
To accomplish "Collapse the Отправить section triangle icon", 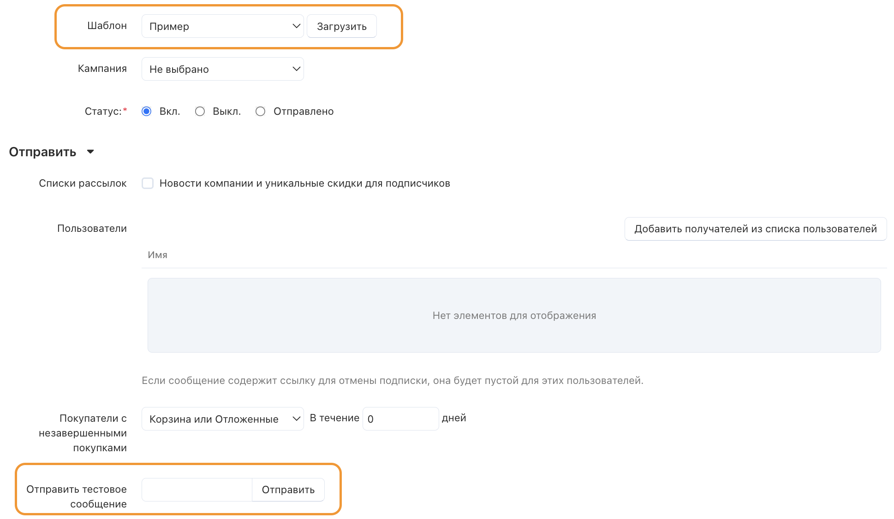I will pyautogui.click(x=90, y=152).
